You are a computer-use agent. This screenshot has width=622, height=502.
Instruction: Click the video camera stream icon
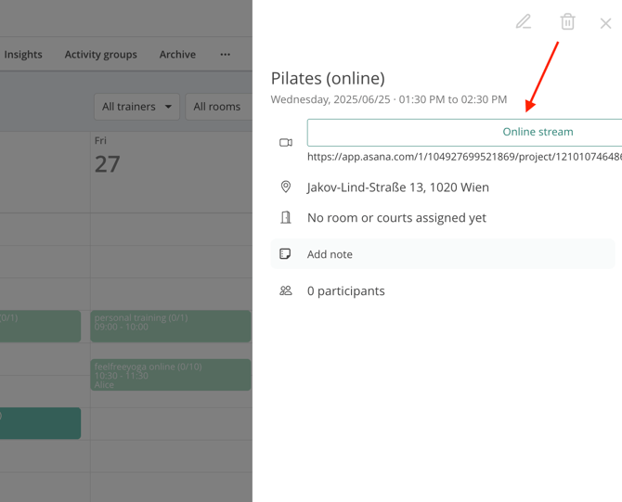point(286,143)
